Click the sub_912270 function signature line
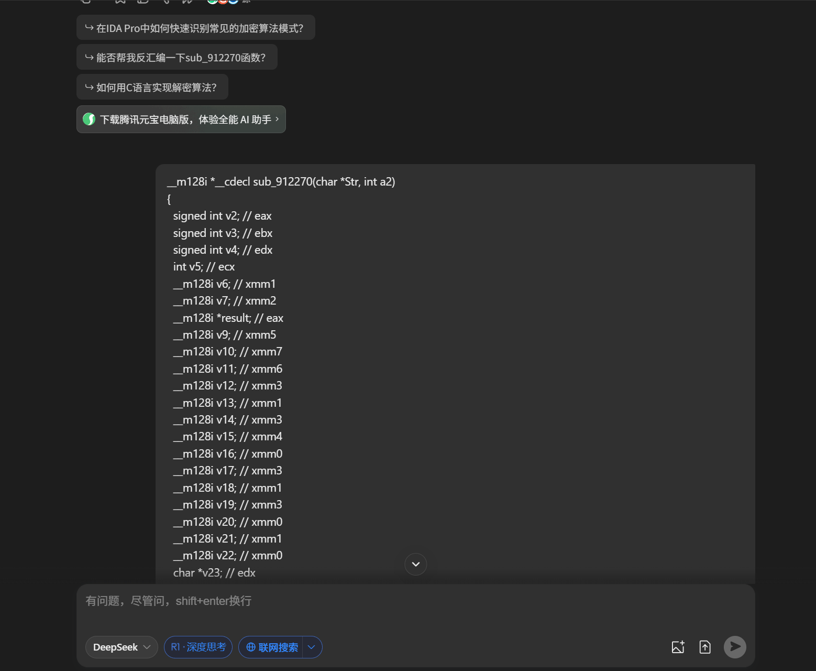The width and height of the screenshot is (816, 671). (x=281, y=181)
